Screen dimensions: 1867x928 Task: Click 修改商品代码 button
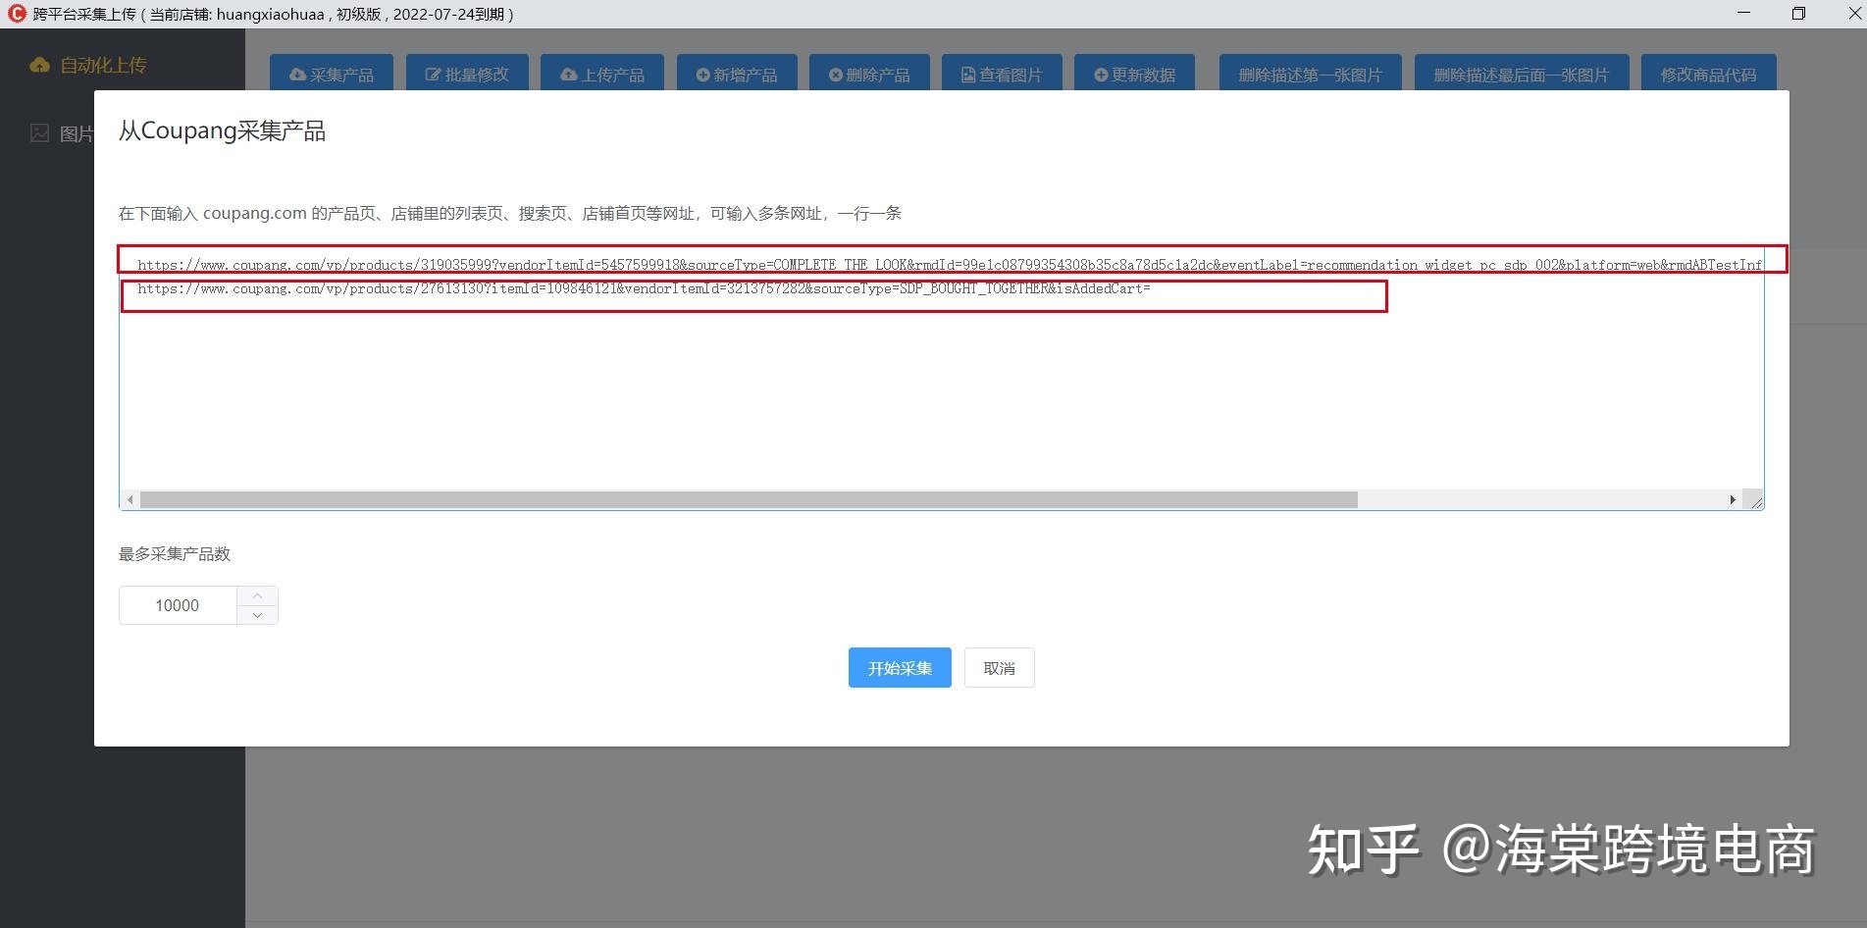(x=1709, y=74)
